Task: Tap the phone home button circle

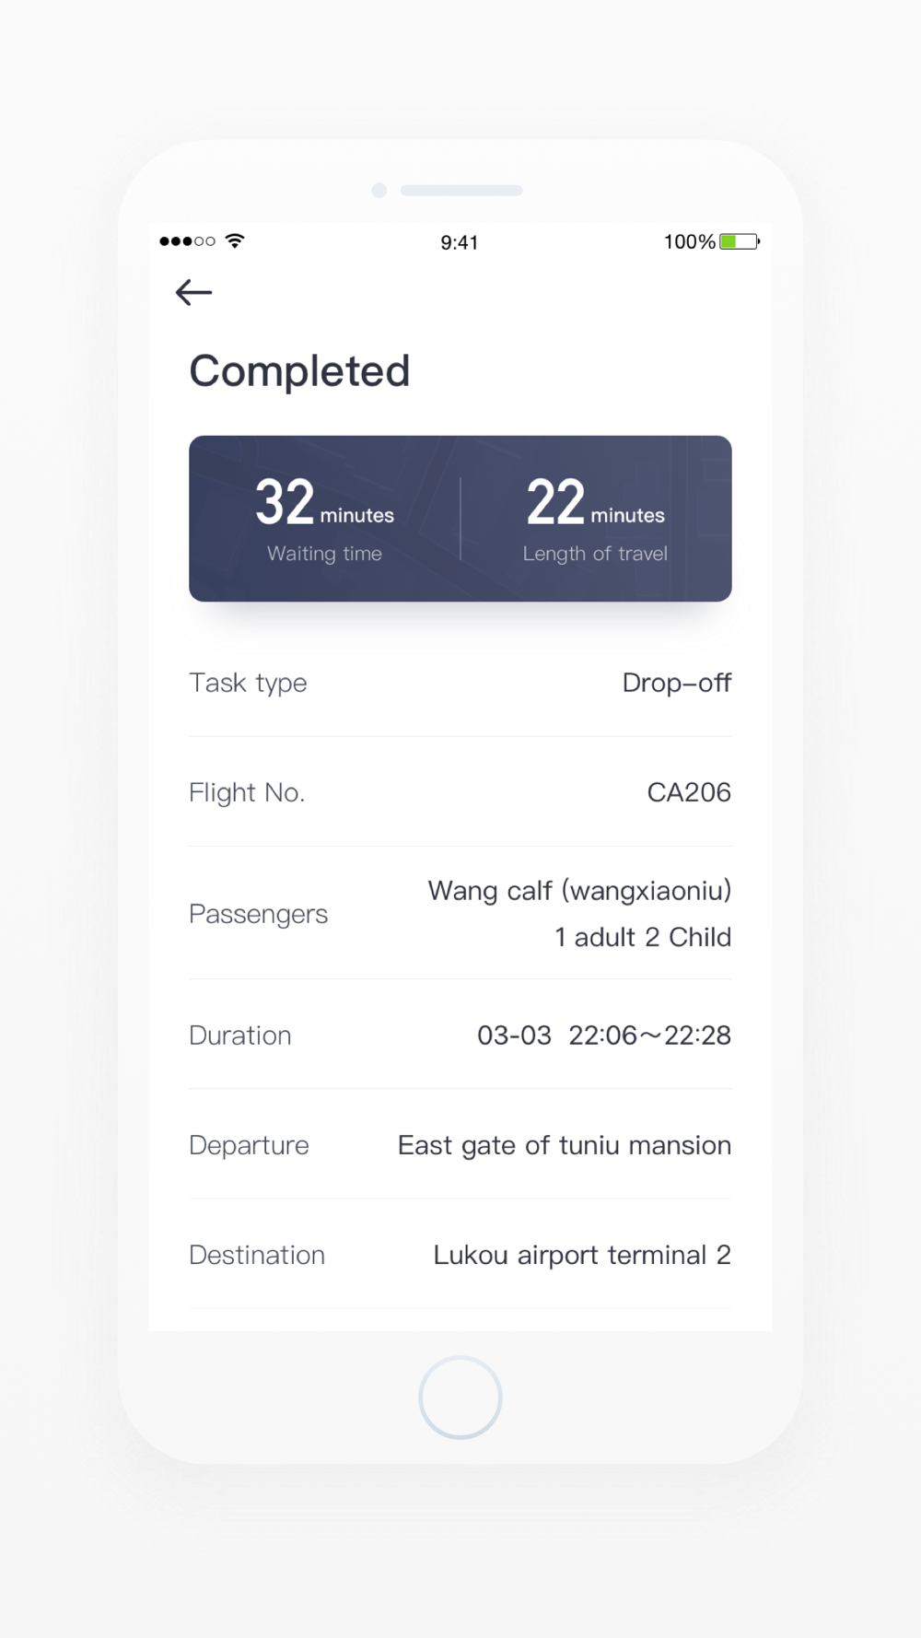Action: [x=460, y=1397]
